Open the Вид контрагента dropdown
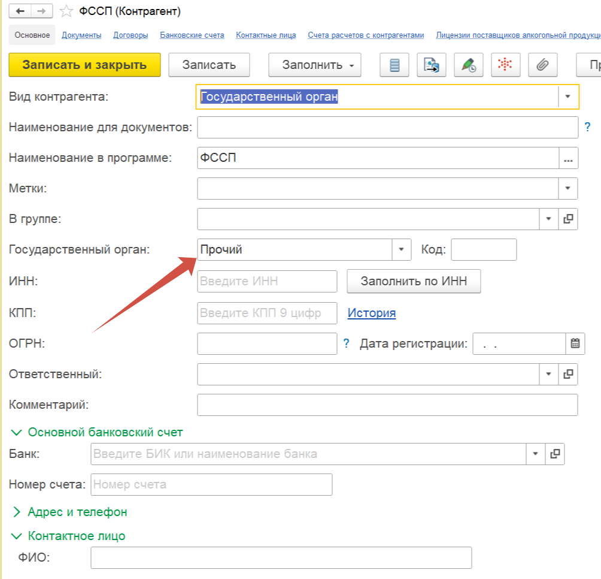This screenshot has height=579, width=601. (x=568, y=96)
